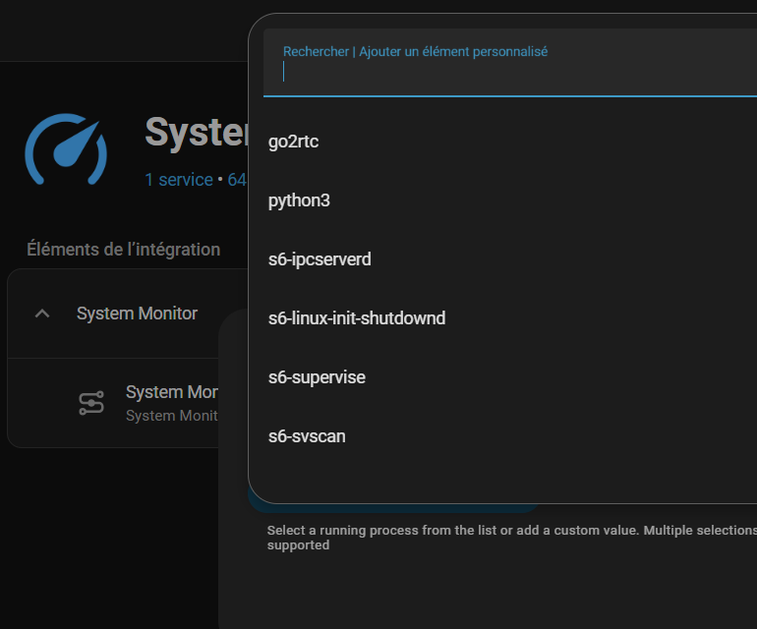Focus the Rechercher search field
The height and width of the screenshot is (629, 757).
[x=511, y=71]
